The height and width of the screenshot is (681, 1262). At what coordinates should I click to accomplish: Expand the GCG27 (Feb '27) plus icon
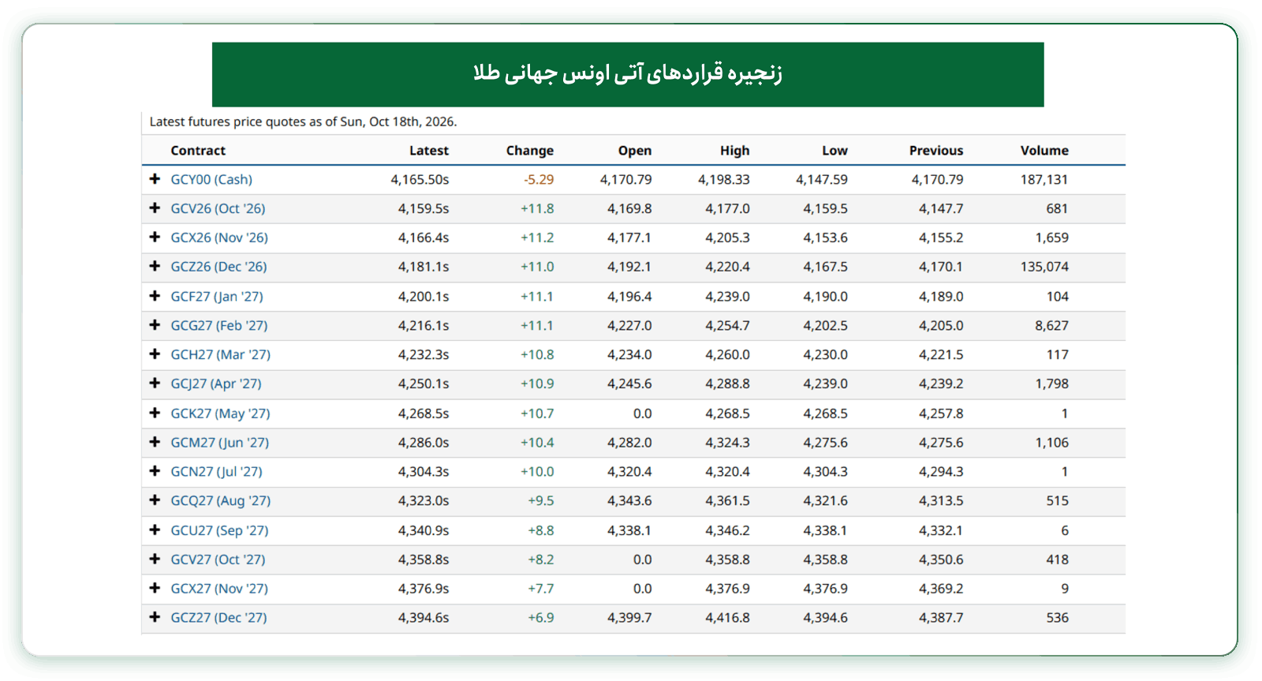(155, 325)
